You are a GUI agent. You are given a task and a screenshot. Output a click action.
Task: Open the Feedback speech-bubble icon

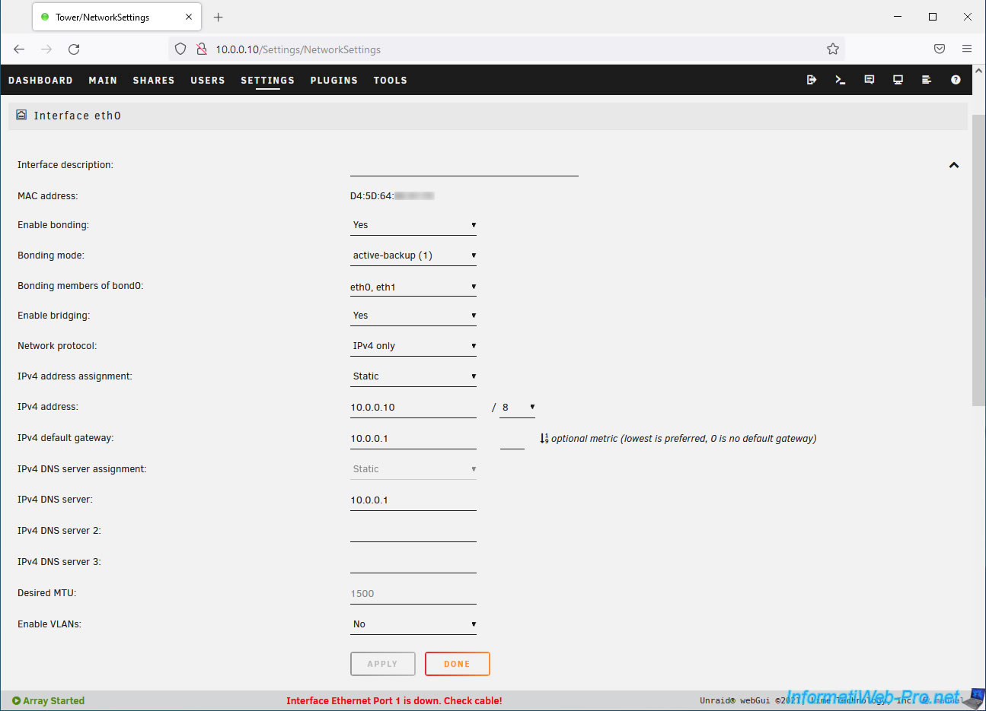point(870,80)
